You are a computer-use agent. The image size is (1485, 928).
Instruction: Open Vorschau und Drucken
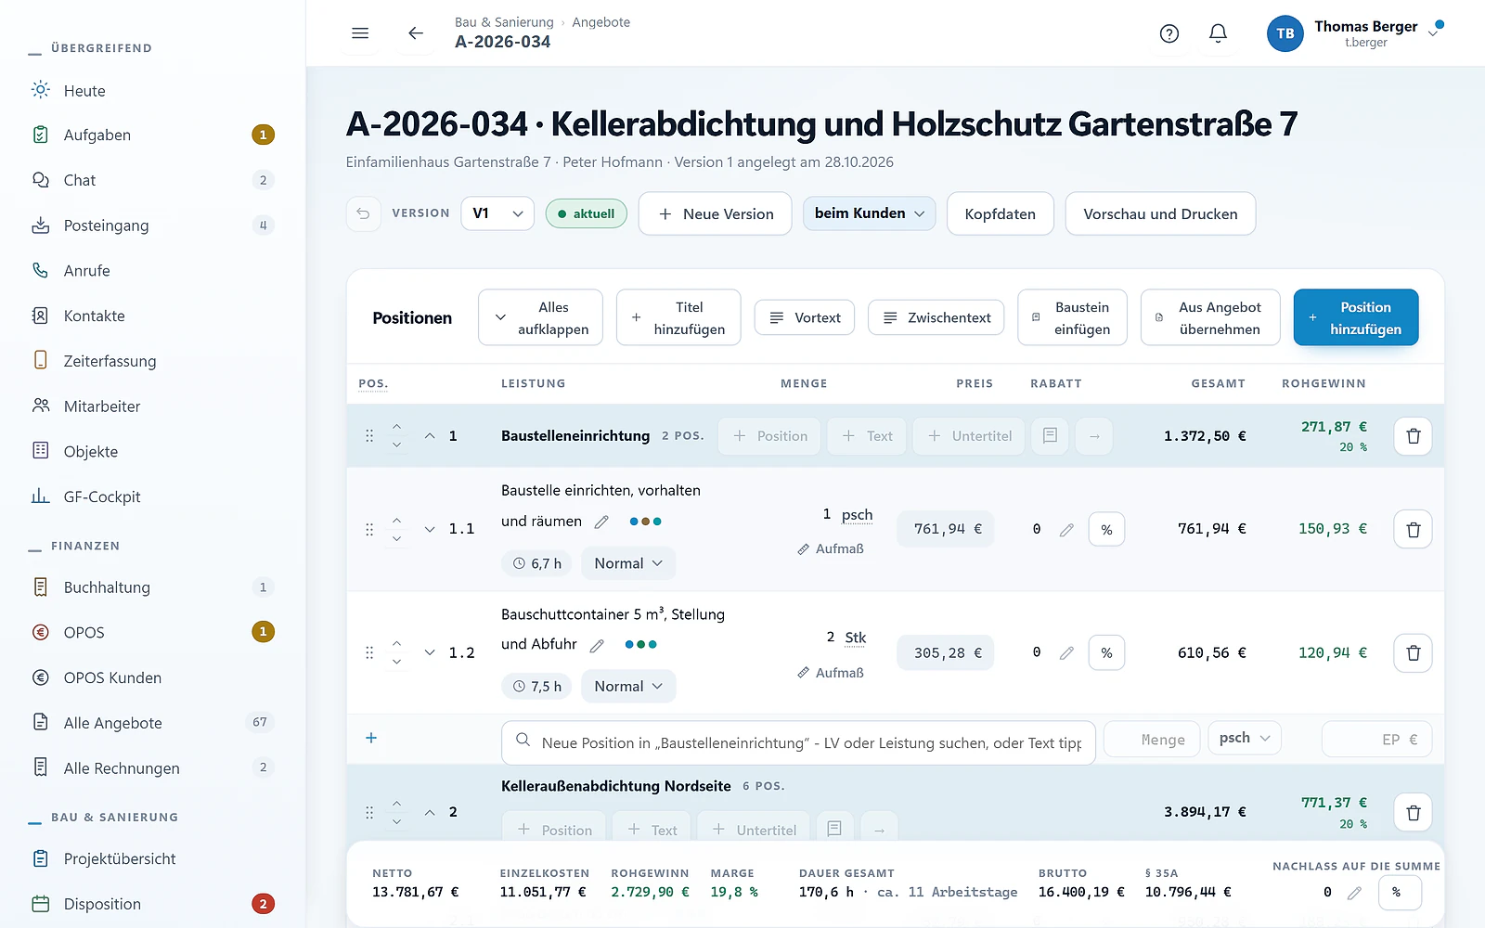(1160, 213)
